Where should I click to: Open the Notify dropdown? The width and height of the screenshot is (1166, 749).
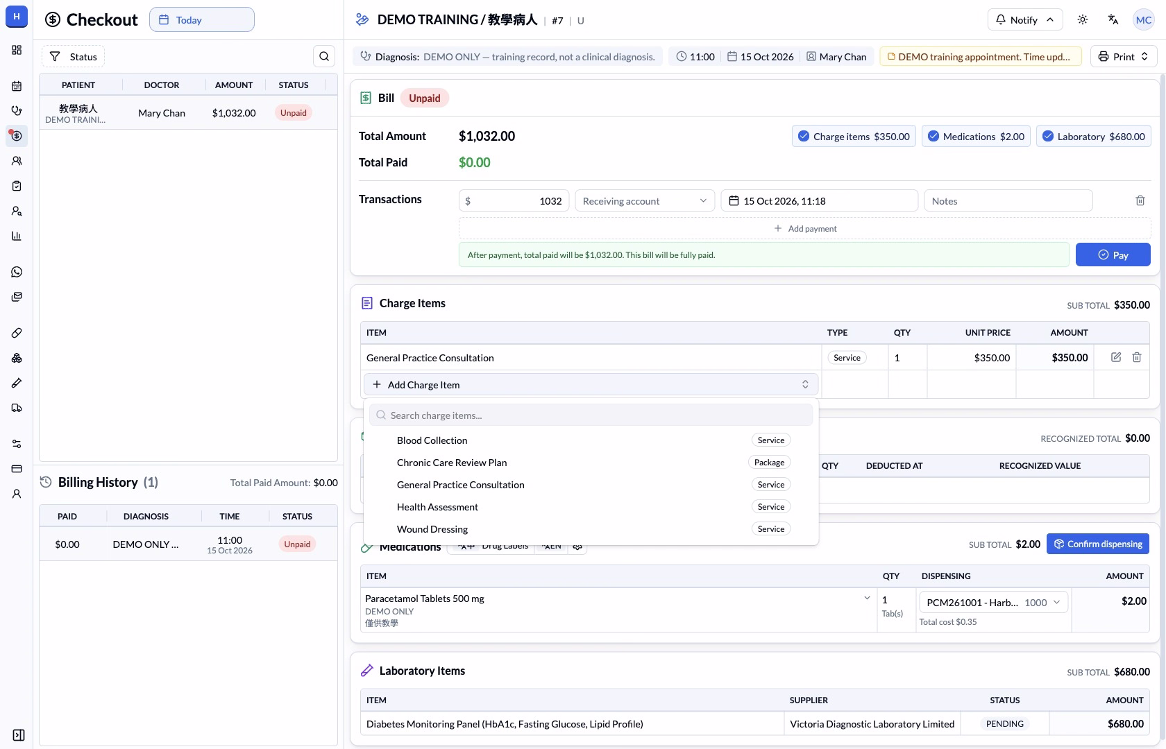click(1024, 19)
